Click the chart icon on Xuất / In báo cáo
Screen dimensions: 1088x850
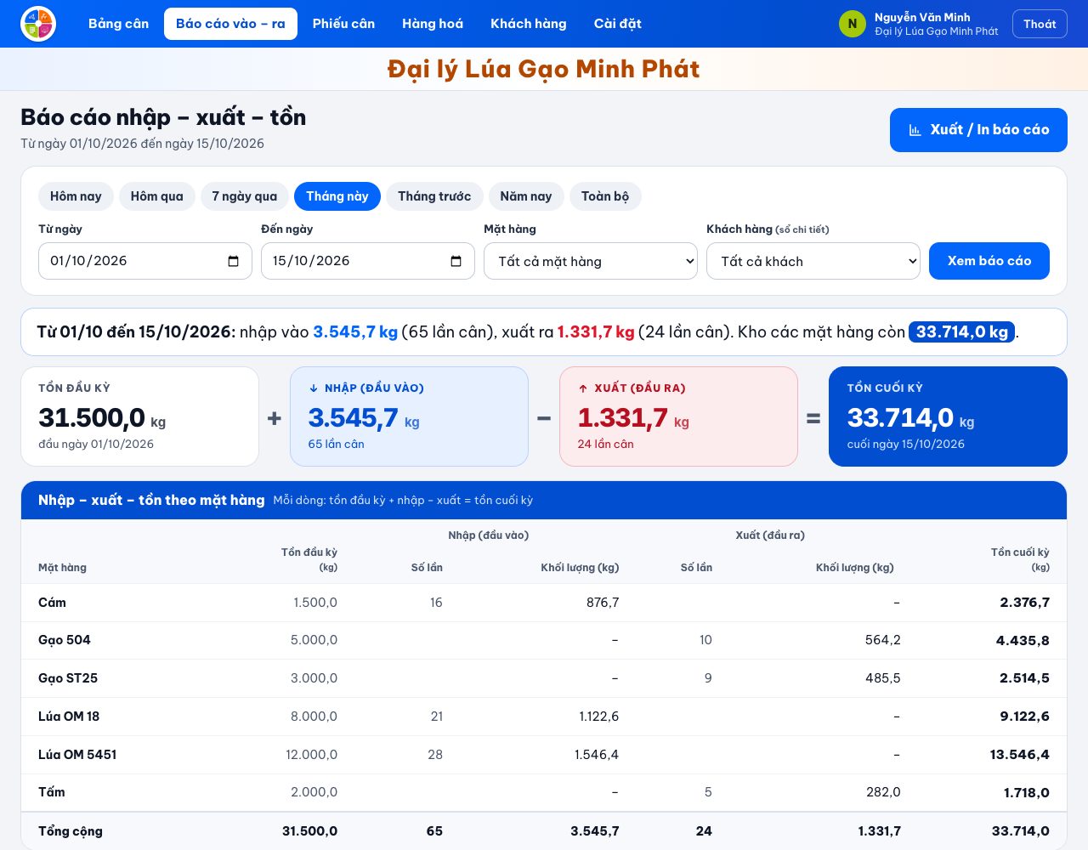click(x=915, y=130)
